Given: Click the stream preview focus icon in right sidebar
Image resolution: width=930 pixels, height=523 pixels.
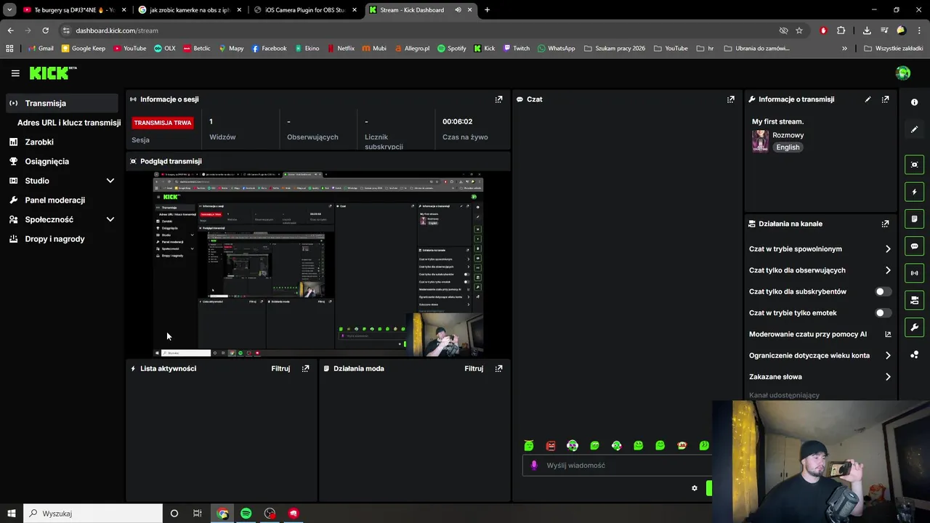Looking at the screenshot, I should 914,165.
